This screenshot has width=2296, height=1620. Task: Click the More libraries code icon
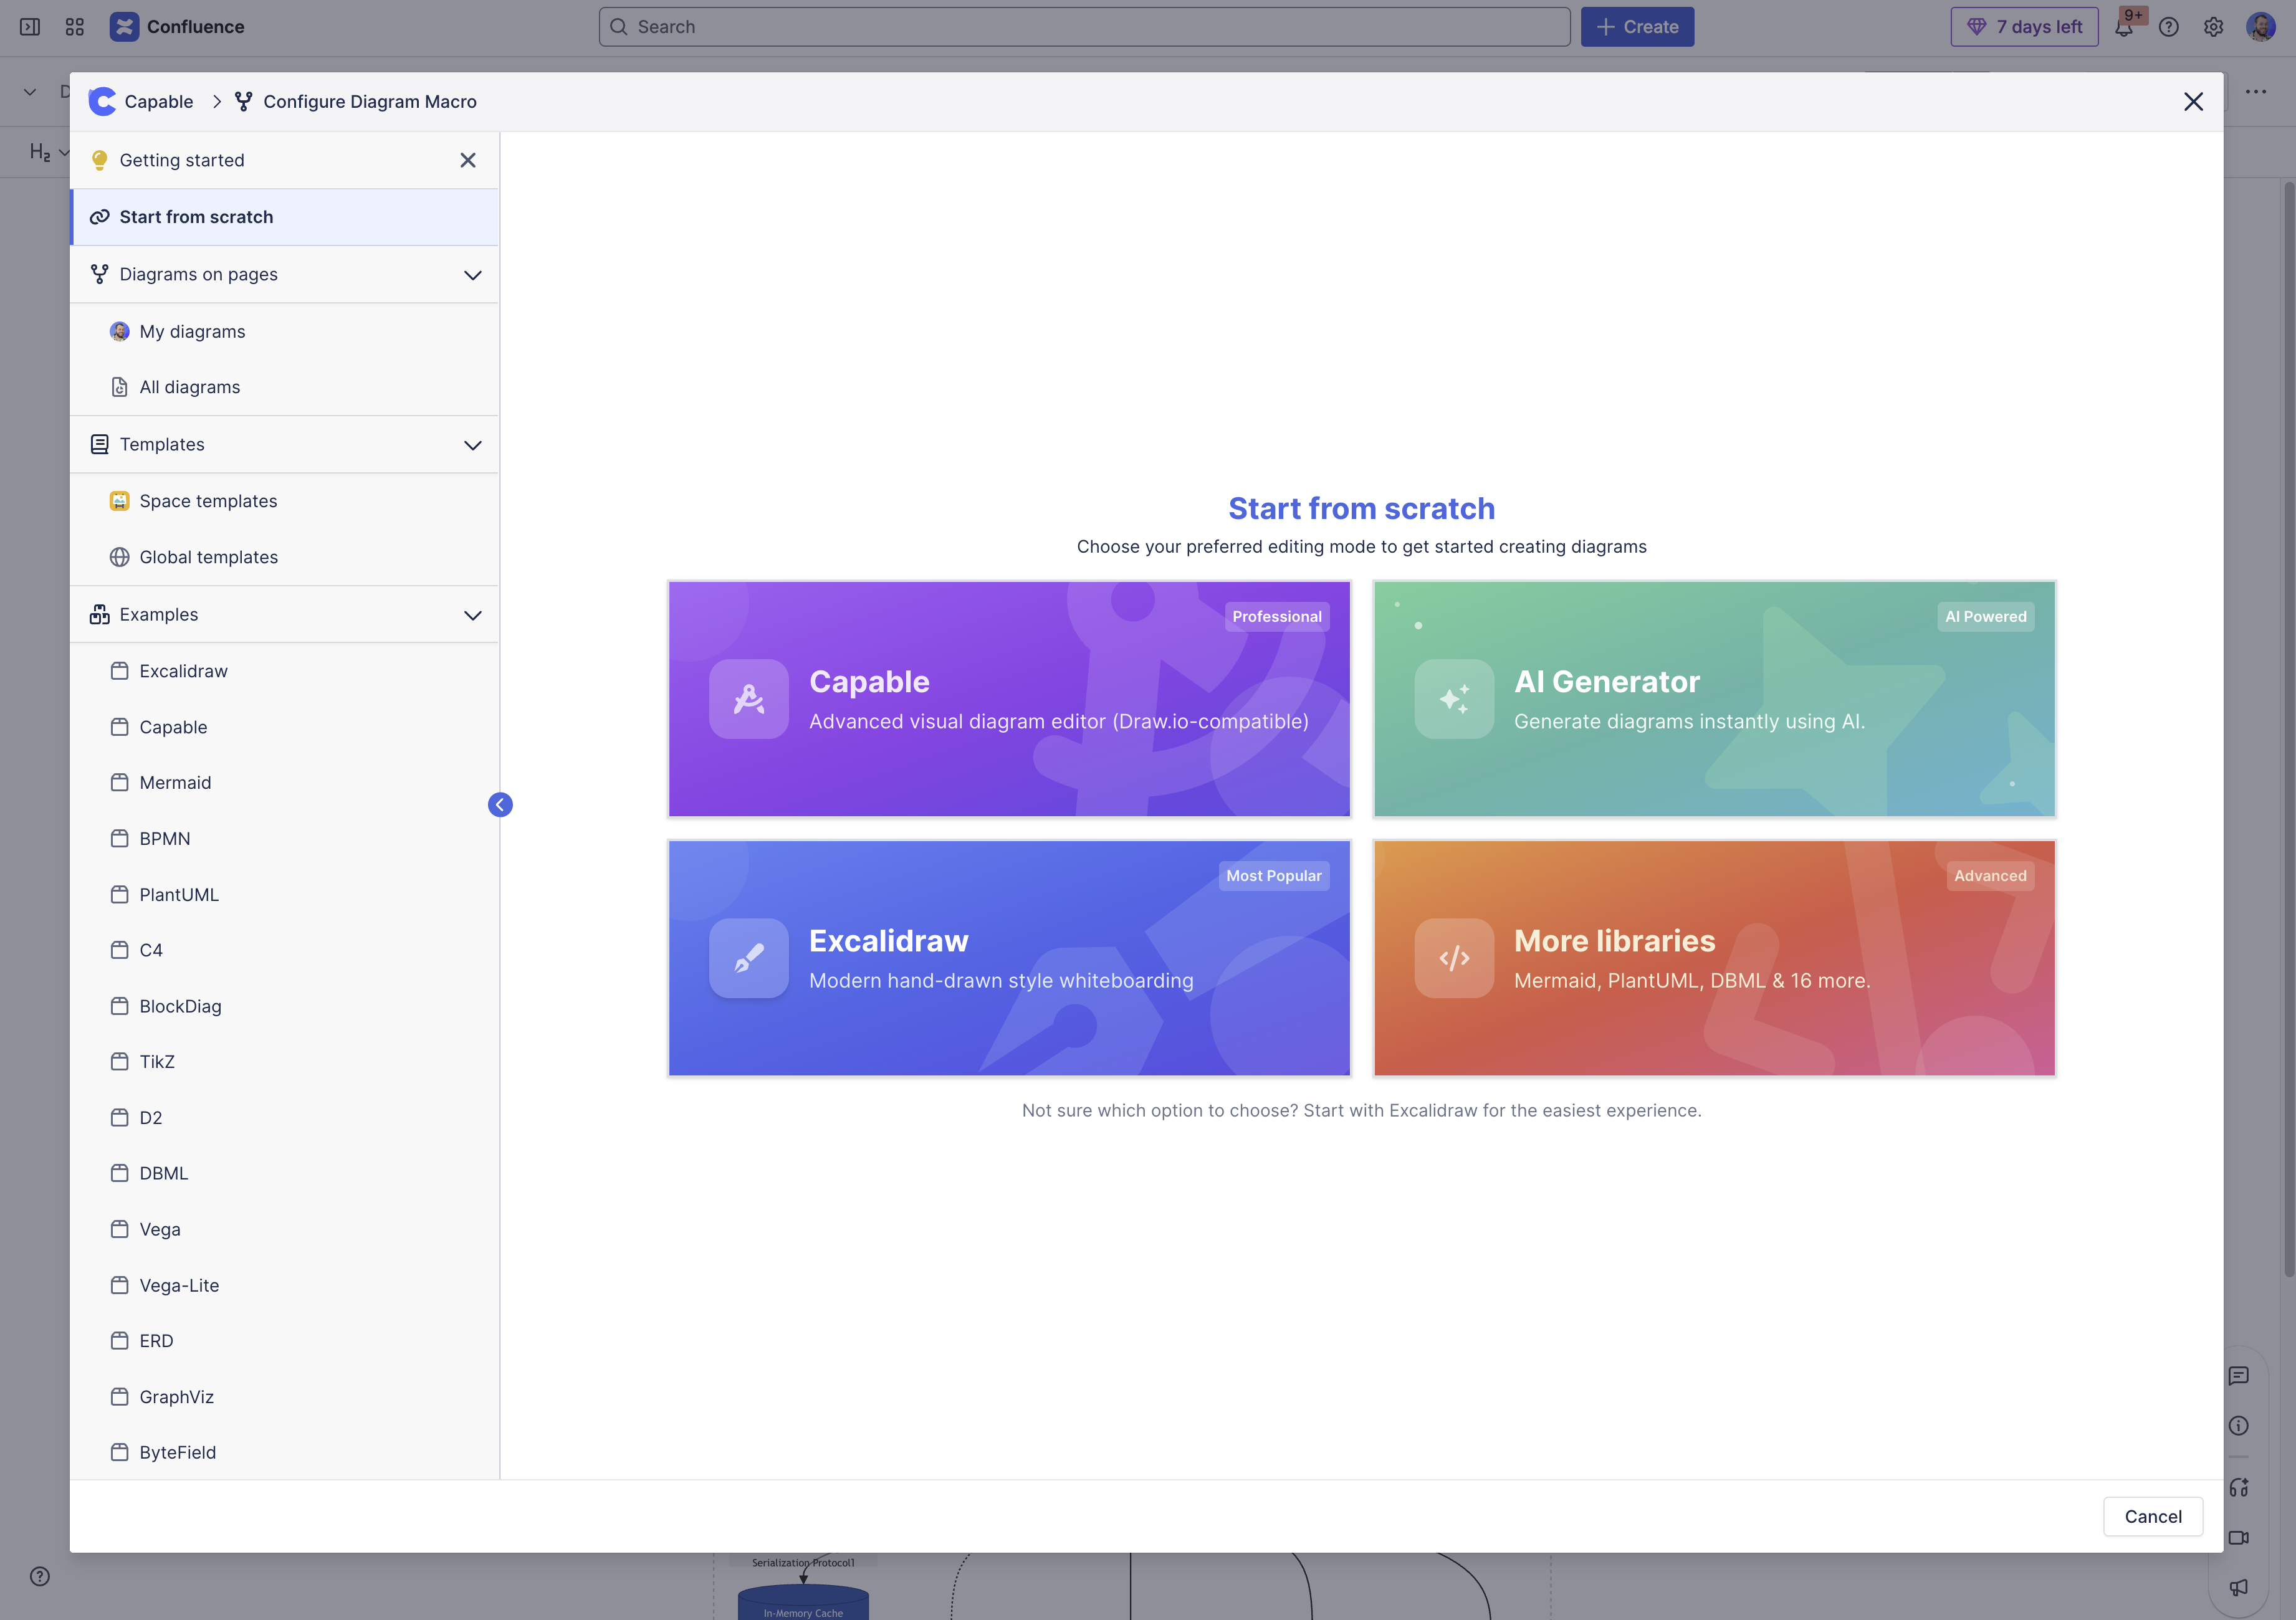click(1454, 958)
